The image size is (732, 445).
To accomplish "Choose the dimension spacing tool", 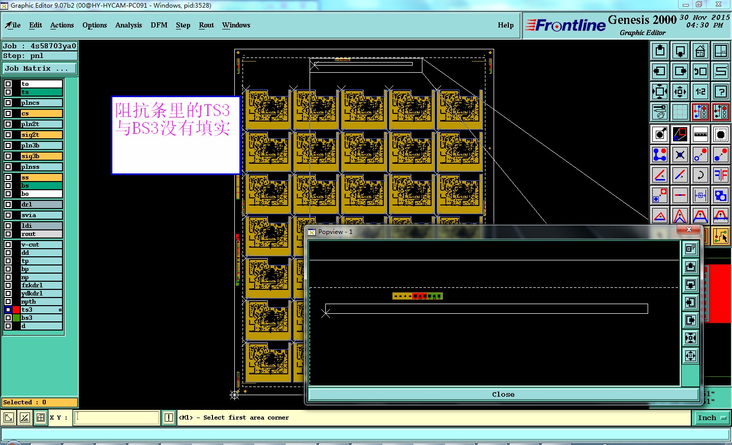I will (700, 195).
